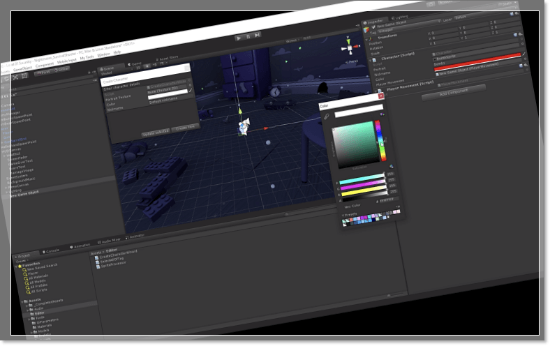This screenshot has height=346, width=550.
Task: Click the magenta G channel slider
Action: pos(364,185)
